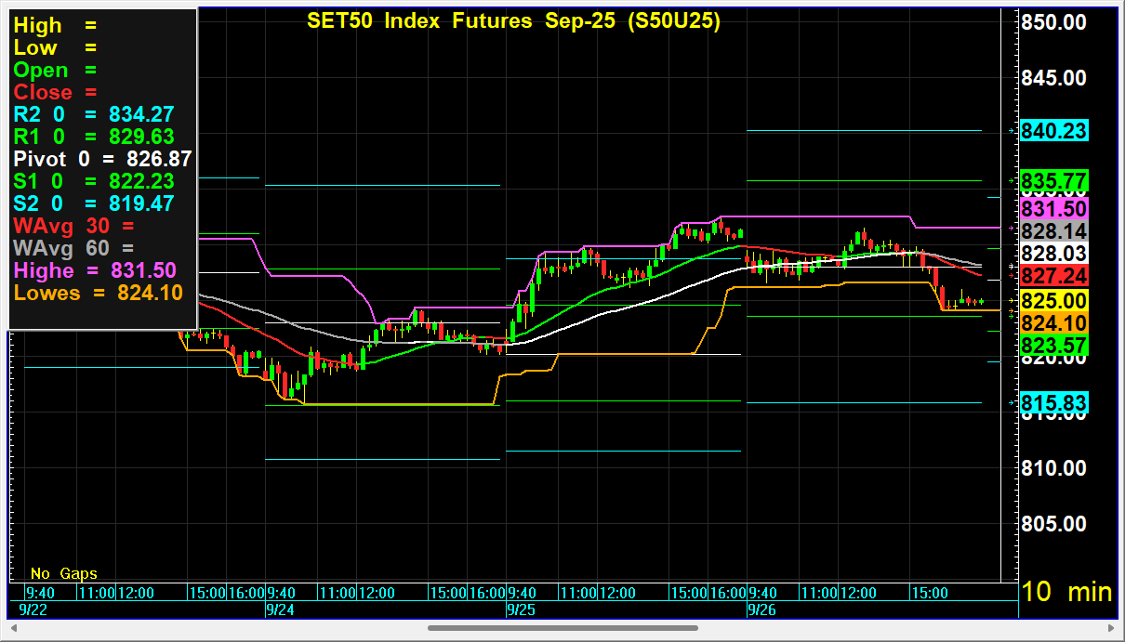The height and width of the screenshot is (642, 1125).
Task: Select the cyan 840.23 price tag
Action: click(x=1053, y=131)
